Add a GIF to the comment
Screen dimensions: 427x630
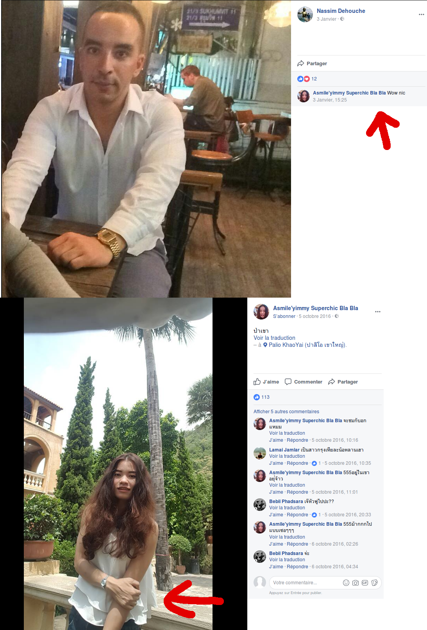365,583
